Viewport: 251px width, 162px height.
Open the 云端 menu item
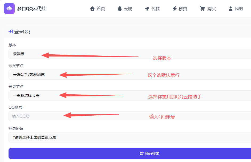click(x=128, y=9)
